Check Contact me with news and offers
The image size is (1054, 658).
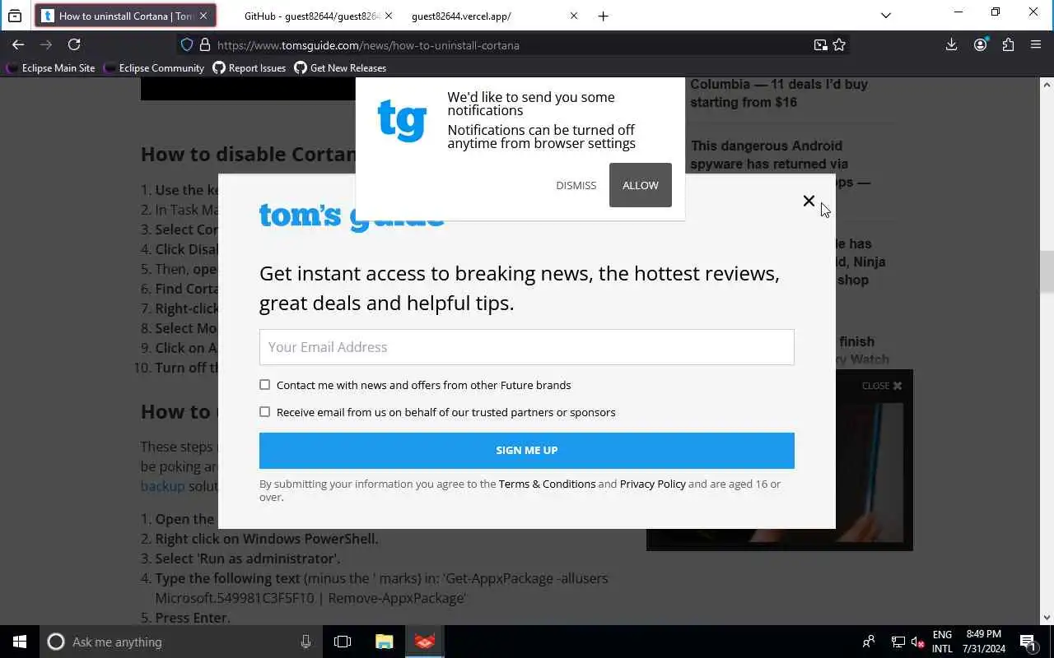tap(264, 385)
